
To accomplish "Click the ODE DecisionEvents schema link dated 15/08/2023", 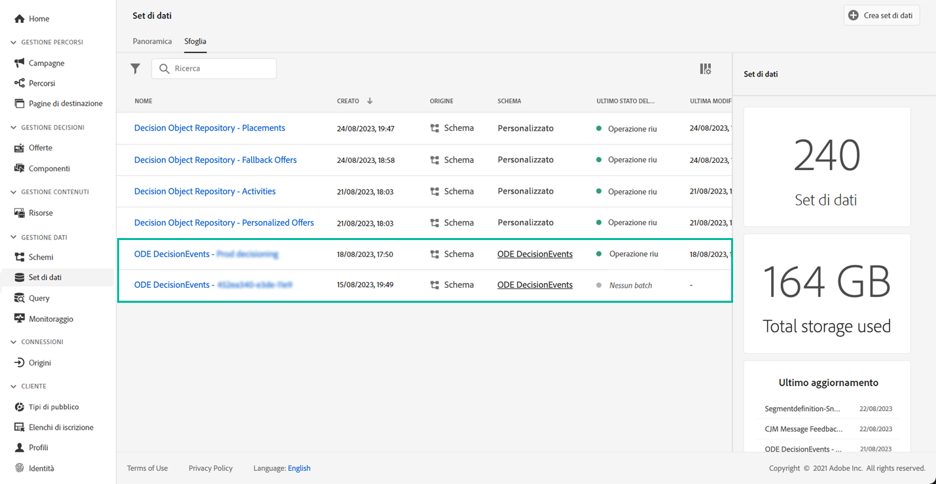I will pyautogui.click(x=535, y=285).
